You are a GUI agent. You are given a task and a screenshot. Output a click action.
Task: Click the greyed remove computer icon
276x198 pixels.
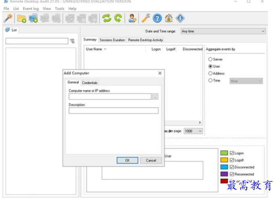click(x=56, y=18)
